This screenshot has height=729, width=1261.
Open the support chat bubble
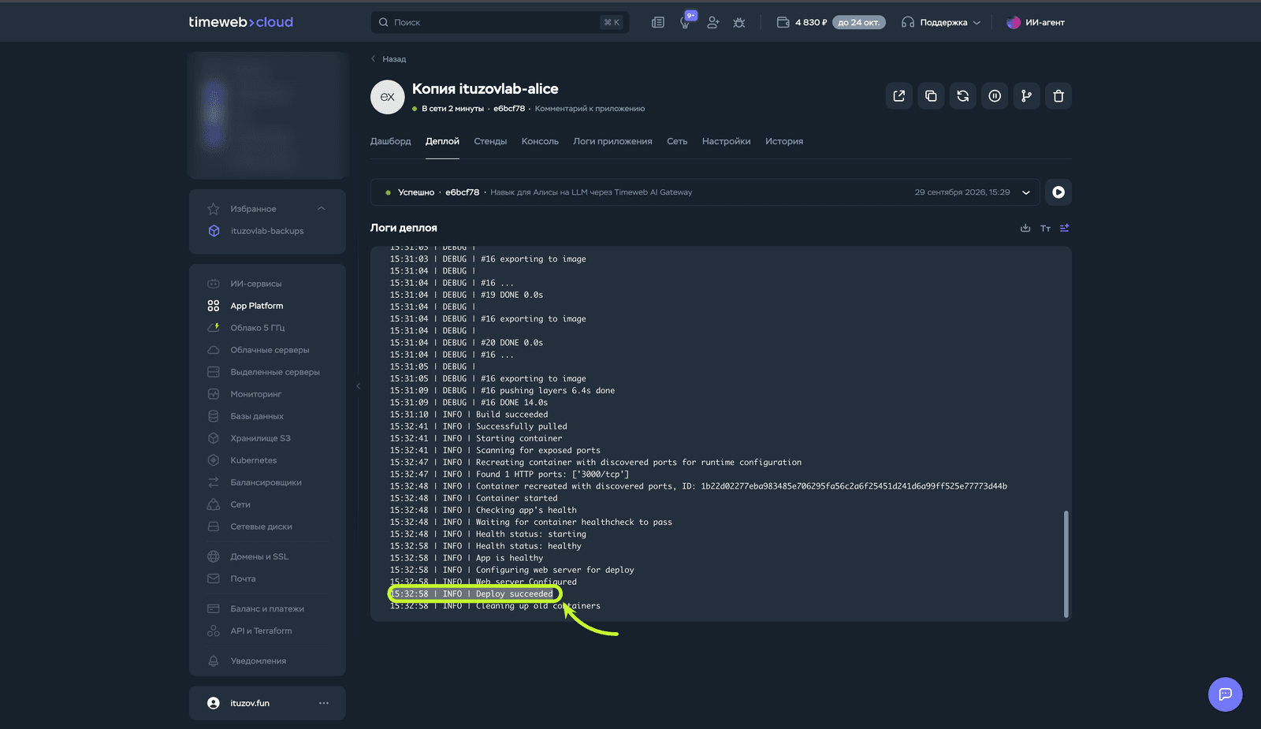[x=1226, y=694]
